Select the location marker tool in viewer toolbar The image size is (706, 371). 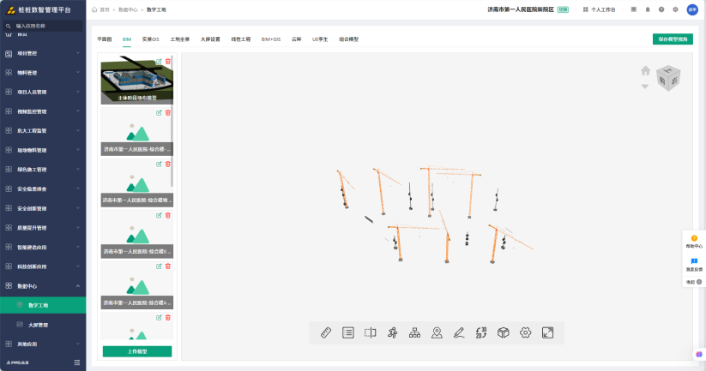(437, 332)
